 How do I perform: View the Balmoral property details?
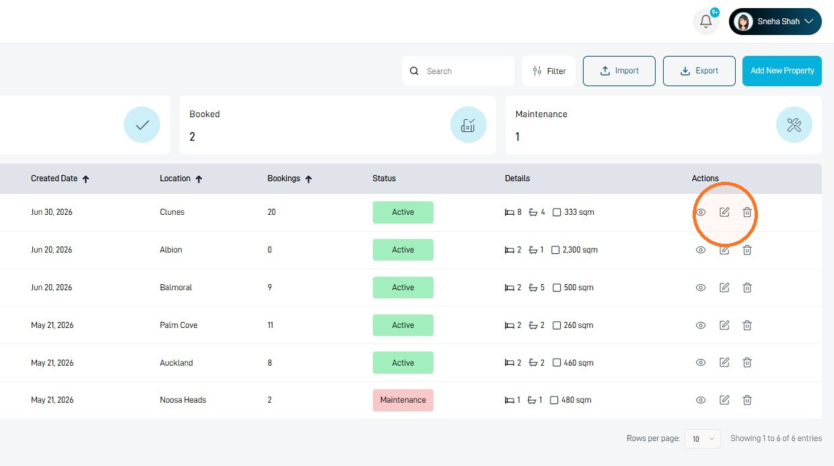[701, 288]
